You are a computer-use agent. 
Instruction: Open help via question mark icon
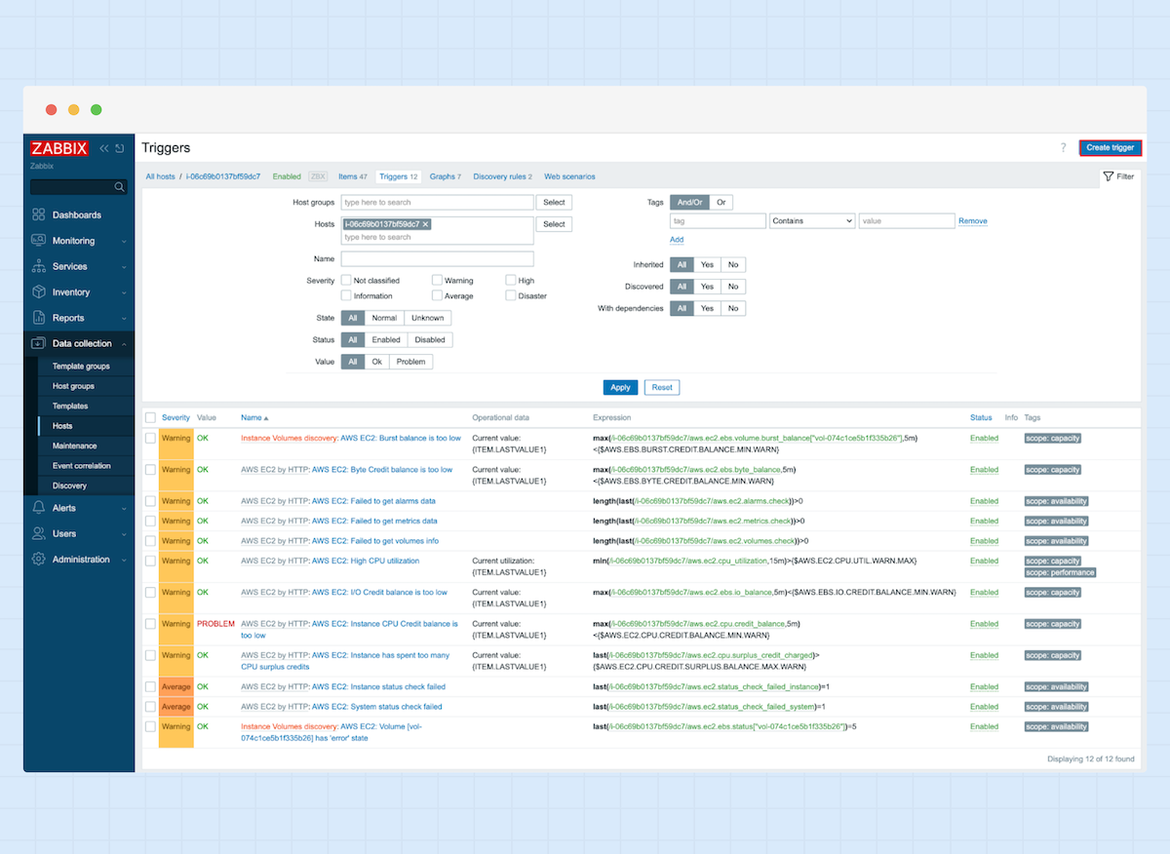coord(1063,148)
